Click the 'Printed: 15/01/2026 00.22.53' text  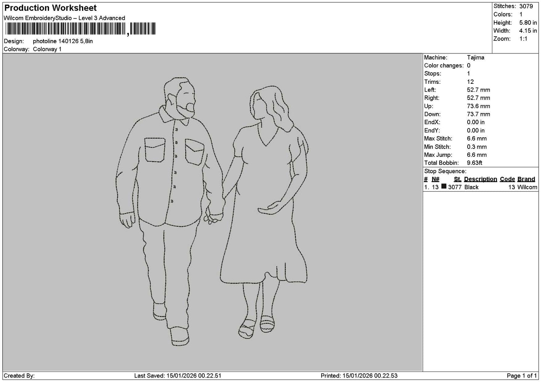pyautogui.click(x=359, y=376)
